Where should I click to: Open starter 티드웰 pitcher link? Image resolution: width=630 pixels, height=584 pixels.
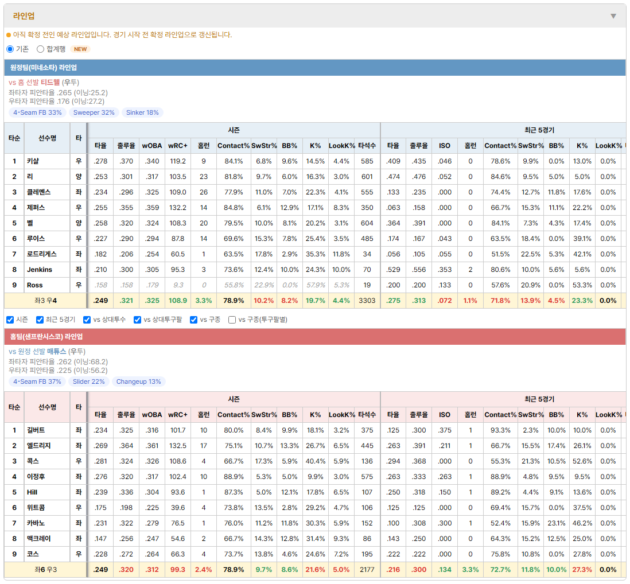tap(50, 83)
